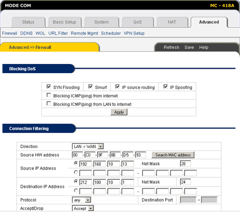This screenshot has width=240, height=212.
Task: Open the Firewall submenu link
Action: (x=10, y=33)
